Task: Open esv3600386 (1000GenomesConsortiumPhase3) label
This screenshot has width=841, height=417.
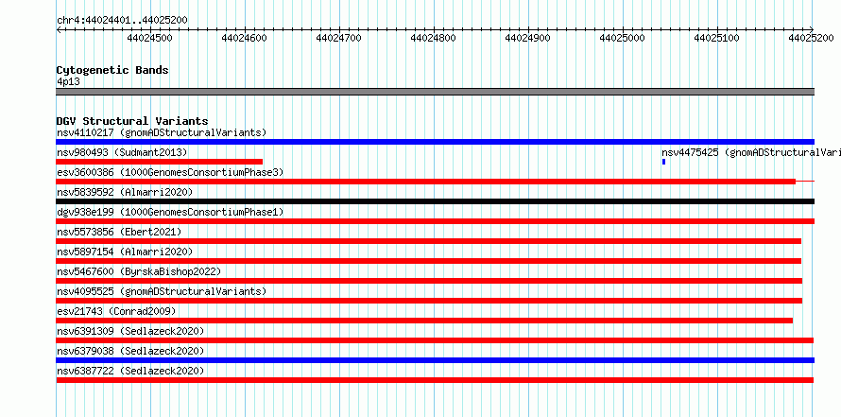Action: 170,172
